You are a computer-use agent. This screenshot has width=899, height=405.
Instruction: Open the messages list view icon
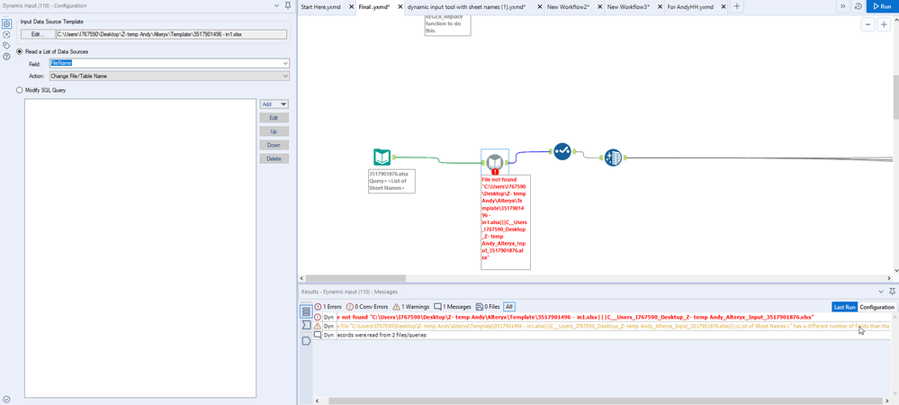click(x=306, y=311)
